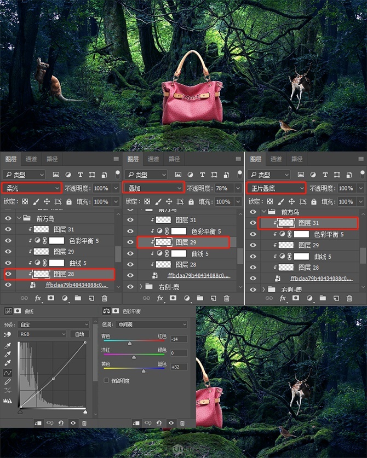
Task: Select 图层 28 in 正片叠底 panel
Action: 308,268
